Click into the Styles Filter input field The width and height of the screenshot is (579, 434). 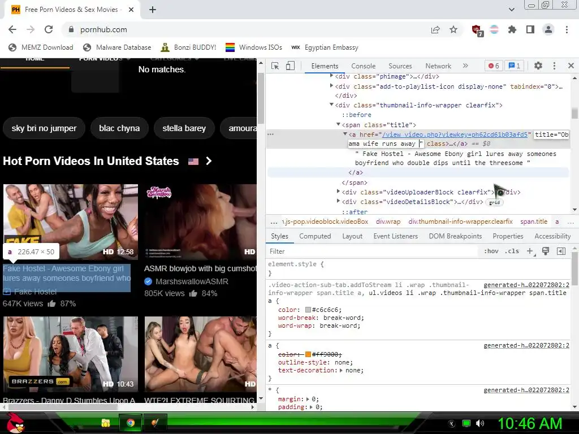[373, 251]
